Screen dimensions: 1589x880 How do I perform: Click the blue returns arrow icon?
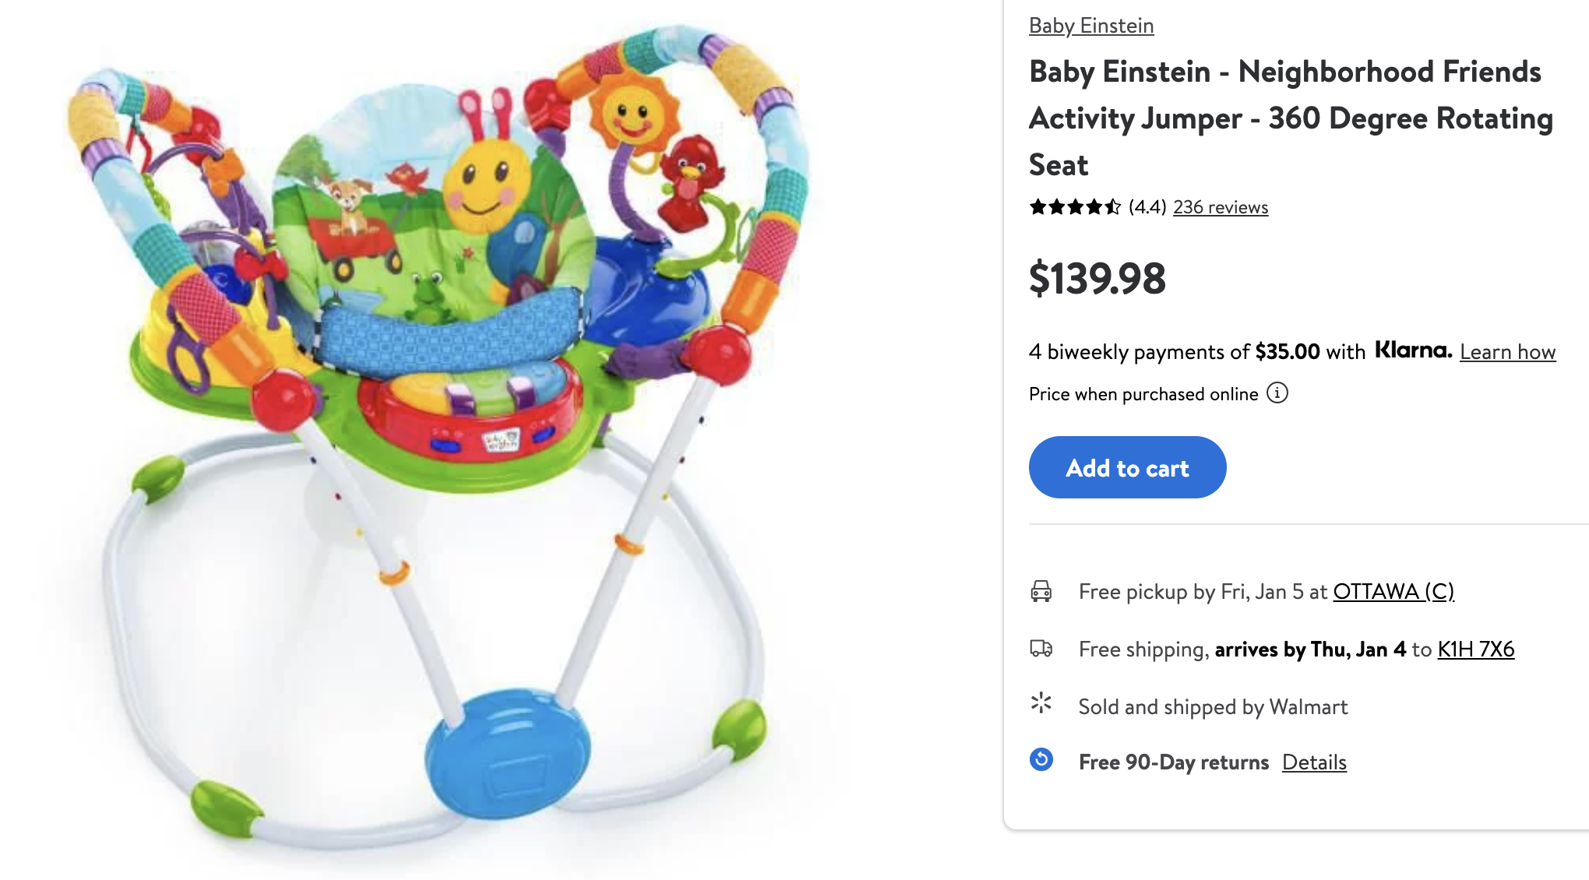[x=1041, y=759]
